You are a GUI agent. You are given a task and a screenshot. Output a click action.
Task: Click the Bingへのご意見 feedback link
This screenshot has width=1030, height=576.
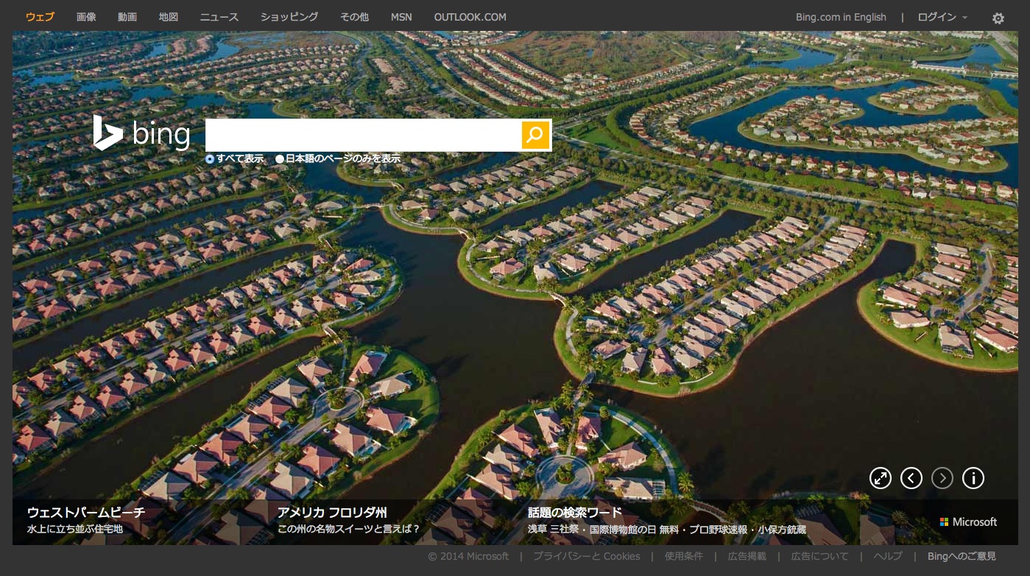(962, 556)
